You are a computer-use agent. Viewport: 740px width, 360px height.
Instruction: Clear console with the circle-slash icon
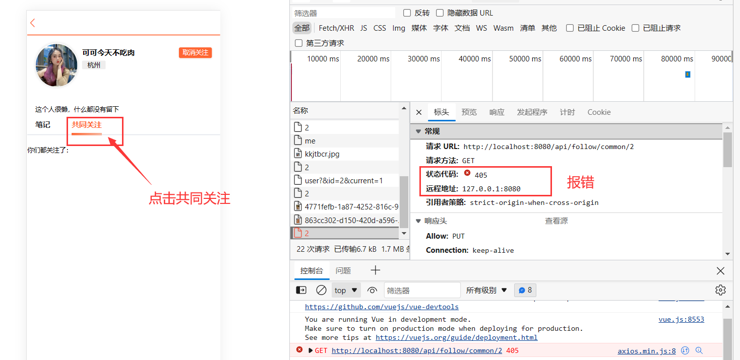(321, 290)
